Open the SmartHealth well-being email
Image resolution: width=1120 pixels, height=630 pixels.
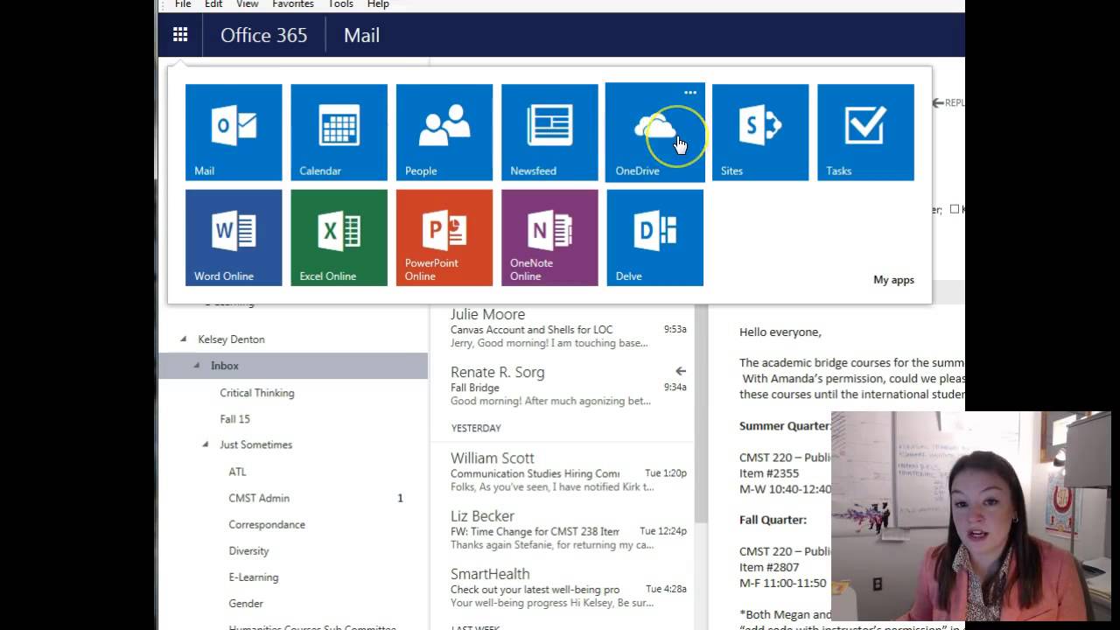click(562, 588)
